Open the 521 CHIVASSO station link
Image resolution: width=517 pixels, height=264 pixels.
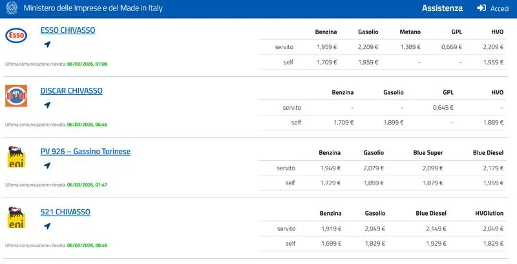click(x=65, y=212)
